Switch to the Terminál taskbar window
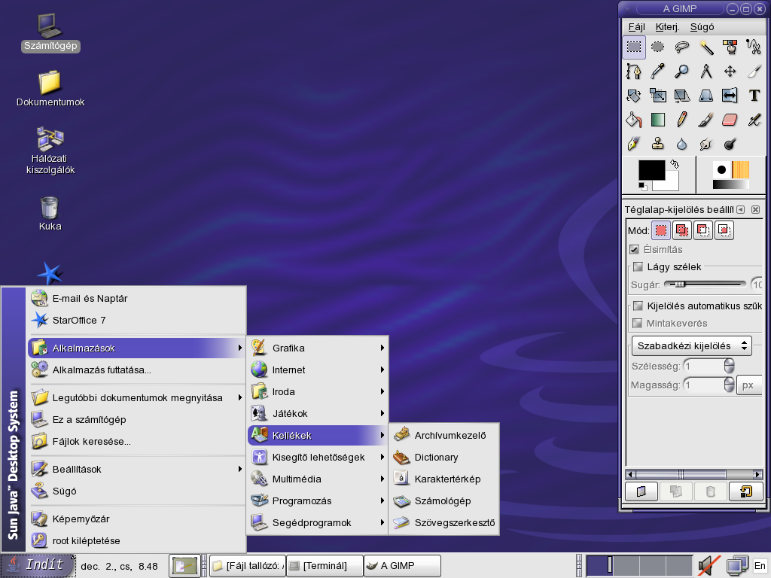Viewport: 771px width, 578px height. click(325, 566)
